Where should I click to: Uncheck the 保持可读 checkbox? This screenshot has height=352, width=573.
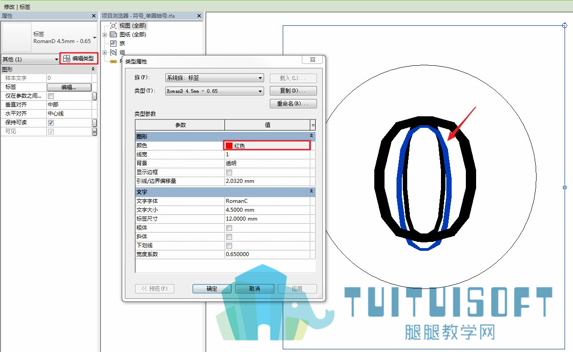[x=51, y=123]
